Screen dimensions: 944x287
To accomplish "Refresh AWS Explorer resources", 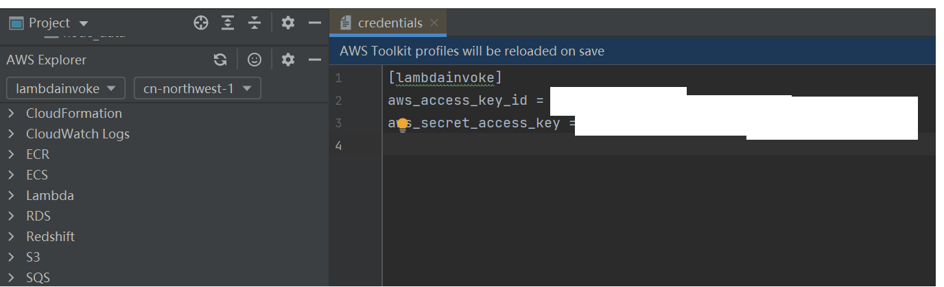I will (x=220, y=60).
